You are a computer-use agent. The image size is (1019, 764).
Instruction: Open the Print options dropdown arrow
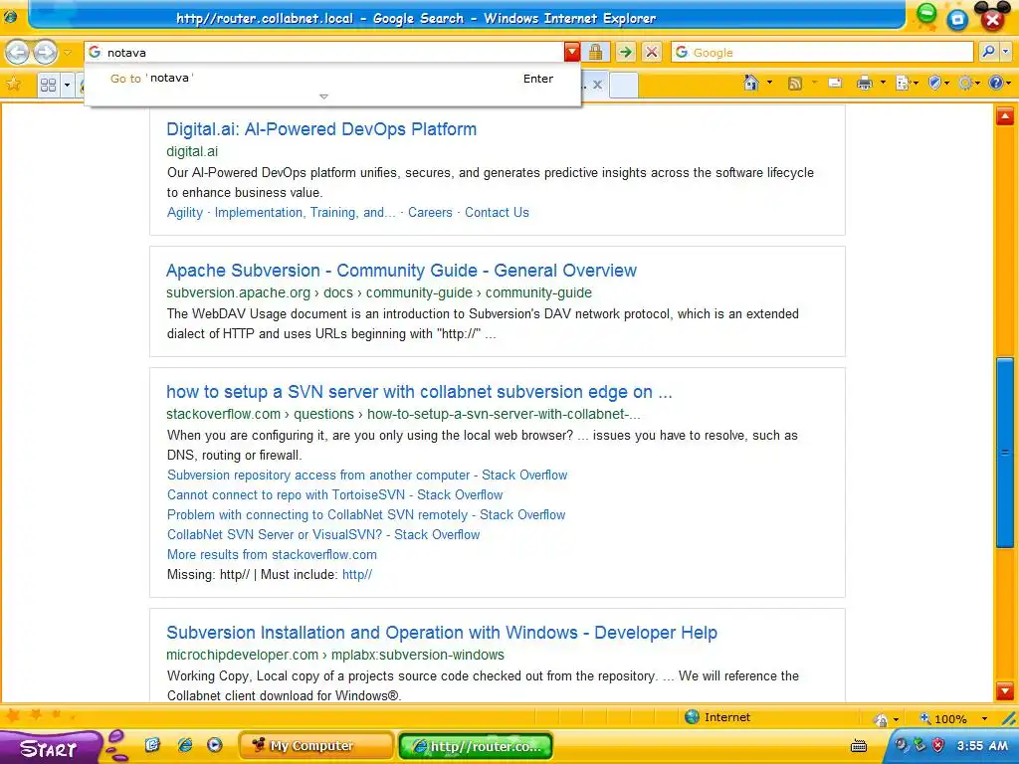pyautogui.click(x=883, y=83)
